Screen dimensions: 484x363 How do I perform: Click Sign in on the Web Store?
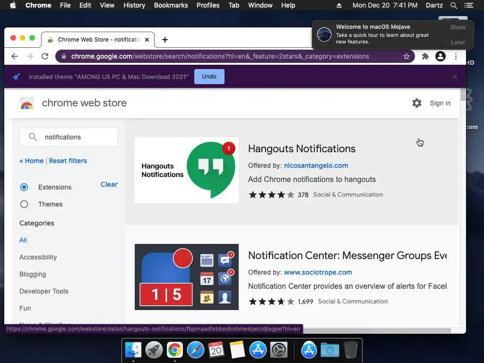click(440, 103)
